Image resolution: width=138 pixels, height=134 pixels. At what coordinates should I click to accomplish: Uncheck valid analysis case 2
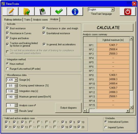click(14, 122)
